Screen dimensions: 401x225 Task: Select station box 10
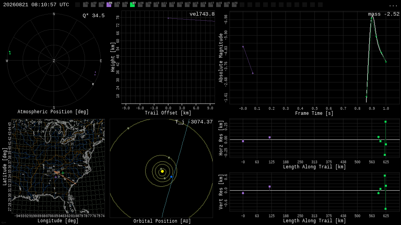tap(156, 5)
